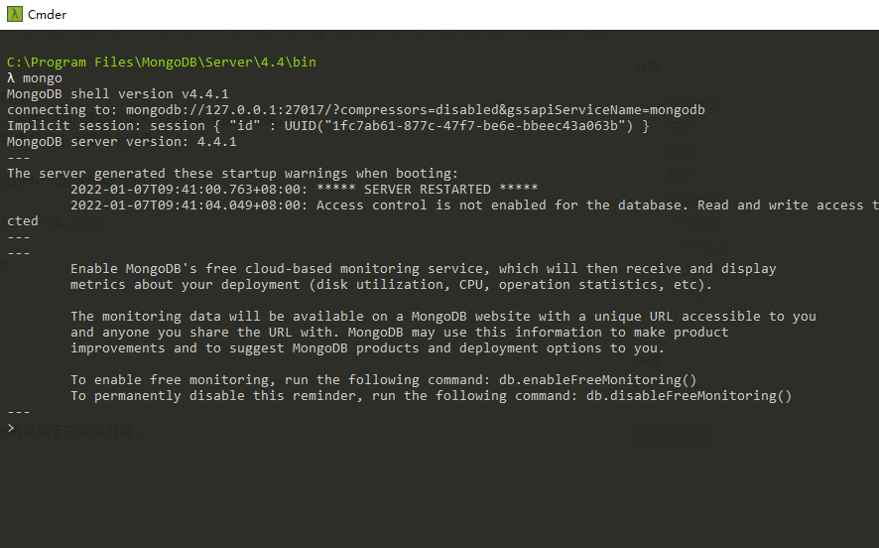Tick the faint HTML5 checkbox
879x548 pixels.
(x=669, y=245)
